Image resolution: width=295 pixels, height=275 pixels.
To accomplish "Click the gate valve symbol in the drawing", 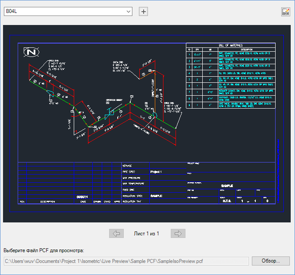I will 109,113.
